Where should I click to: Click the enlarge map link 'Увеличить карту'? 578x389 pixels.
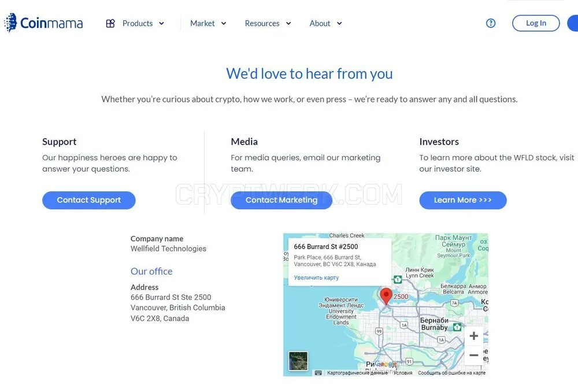coord(316,277)
